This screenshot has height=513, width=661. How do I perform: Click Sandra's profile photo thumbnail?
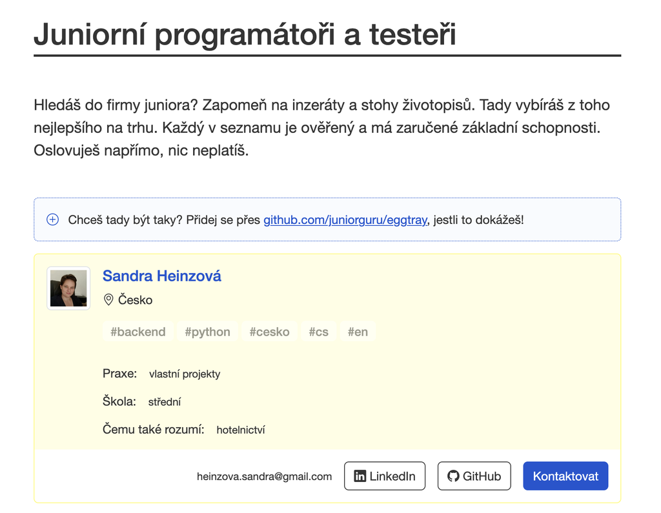coord(68,288)
